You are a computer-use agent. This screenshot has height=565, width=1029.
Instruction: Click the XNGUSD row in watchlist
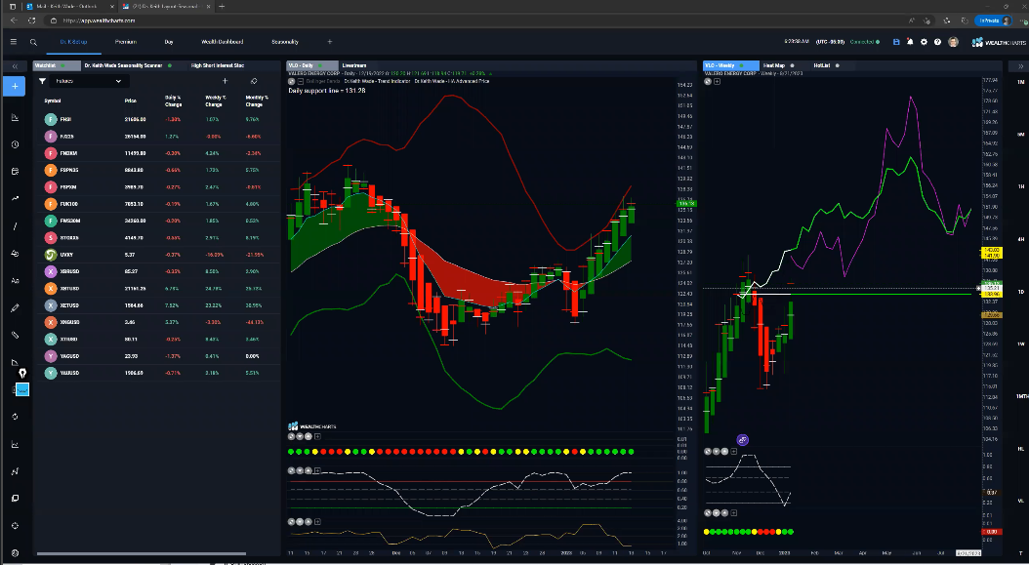click(x=157, y=322)
